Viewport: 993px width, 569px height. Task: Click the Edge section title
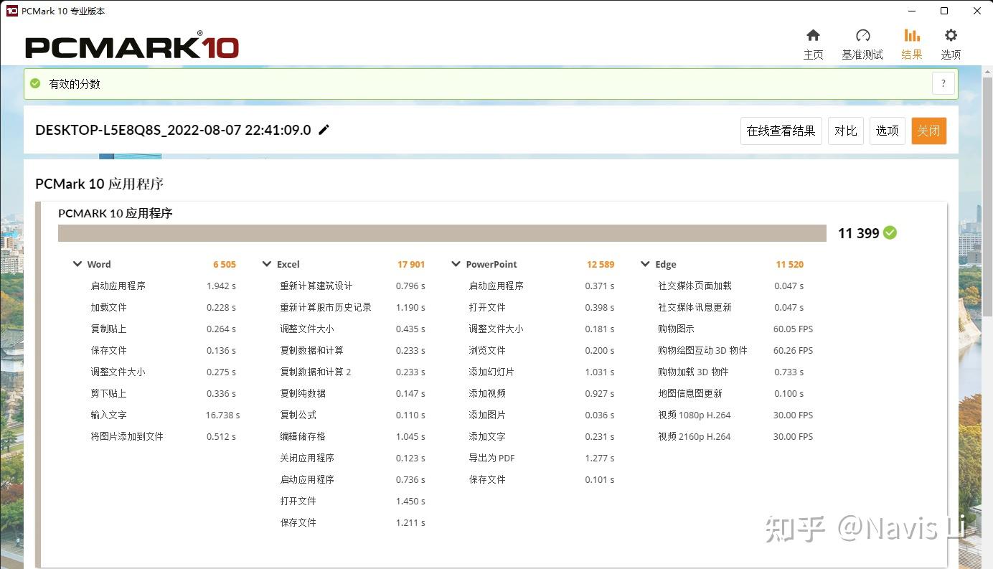pyautogui.click(x=666, y=264)
